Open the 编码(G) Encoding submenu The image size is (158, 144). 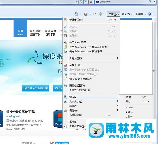click(x=91, y=110)
